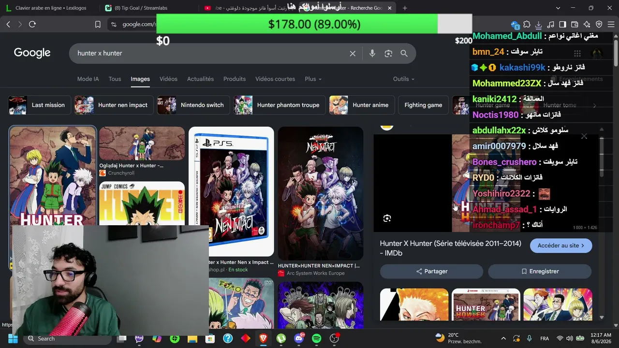Open Google Lens image search

pos(388,54)
